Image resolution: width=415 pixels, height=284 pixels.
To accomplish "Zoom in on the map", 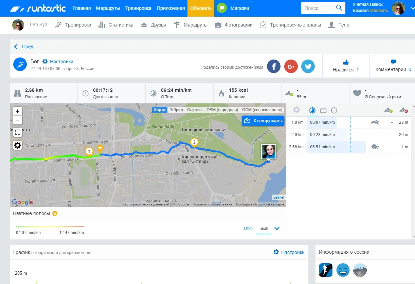I will click(x=18, y=111).
